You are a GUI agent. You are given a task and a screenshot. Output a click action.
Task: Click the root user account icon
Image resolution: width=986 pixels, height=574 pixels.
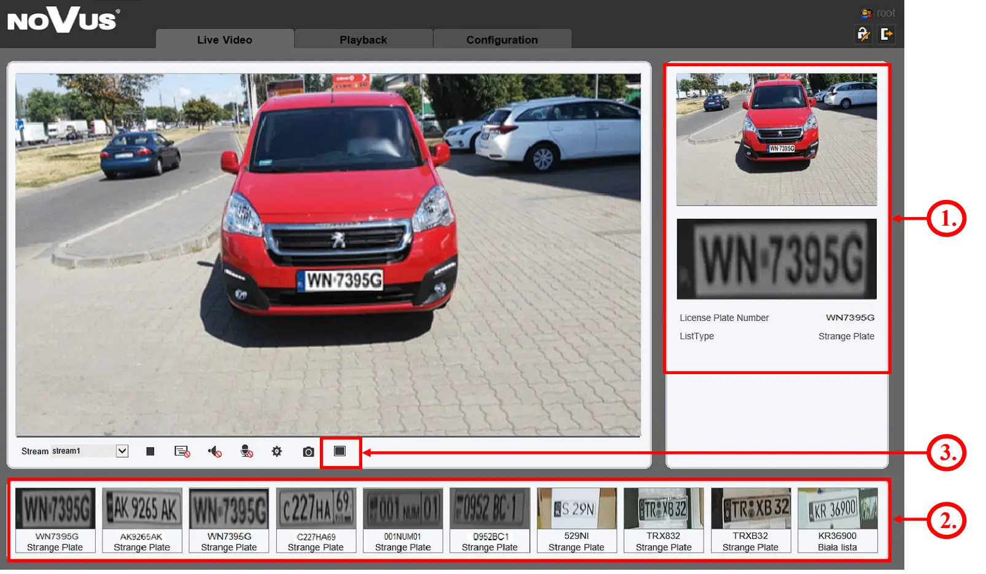[866, 13]
